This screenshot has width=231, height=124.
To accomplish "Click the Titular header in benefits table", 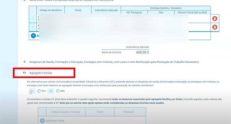I will (x=78, y=10).
